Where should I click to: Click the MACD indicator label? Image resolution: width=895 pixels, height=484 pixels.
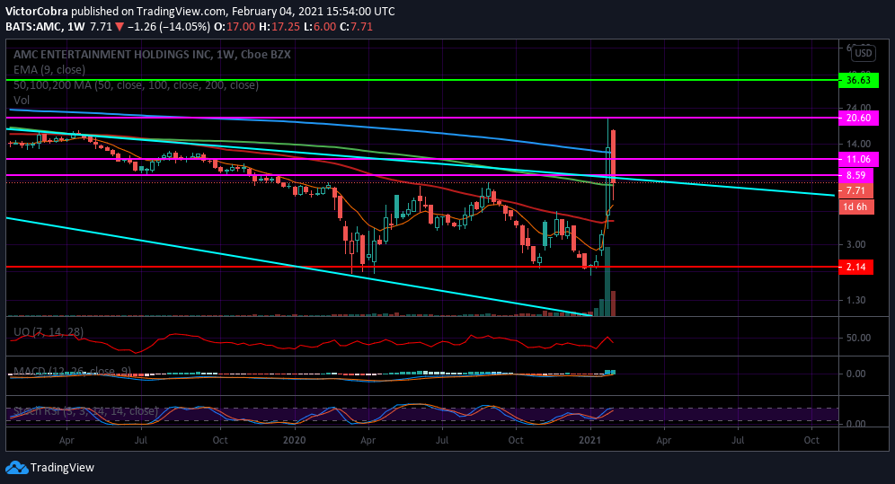click(x=72, y=371)
